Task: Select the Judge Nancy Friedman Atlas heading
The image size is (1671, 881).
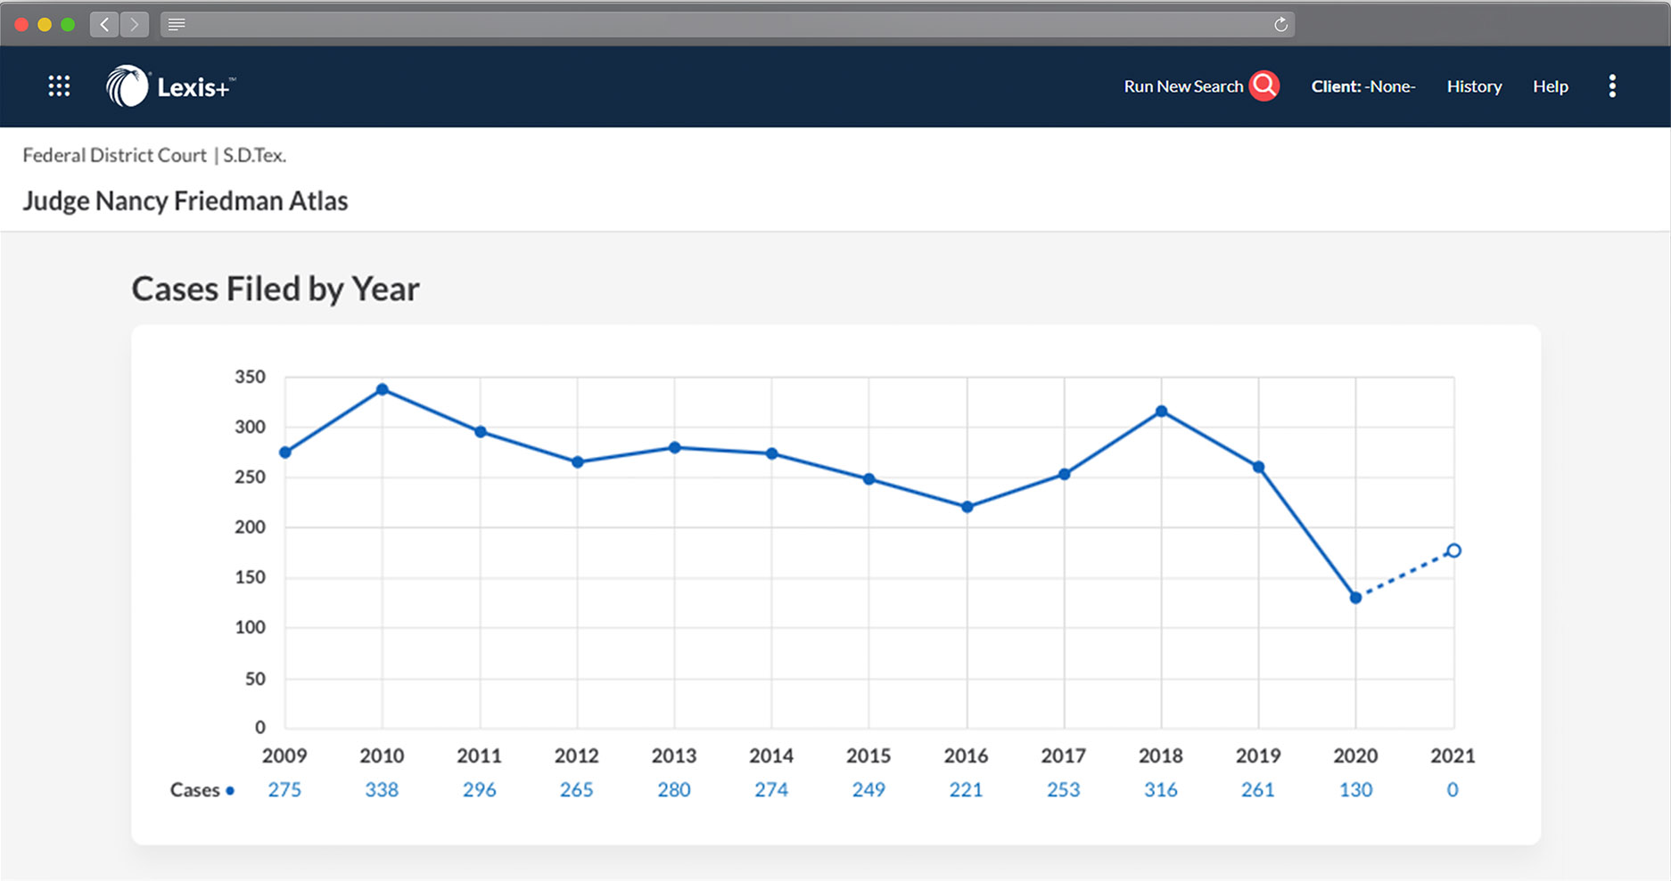Action: [x=185, y=200]
